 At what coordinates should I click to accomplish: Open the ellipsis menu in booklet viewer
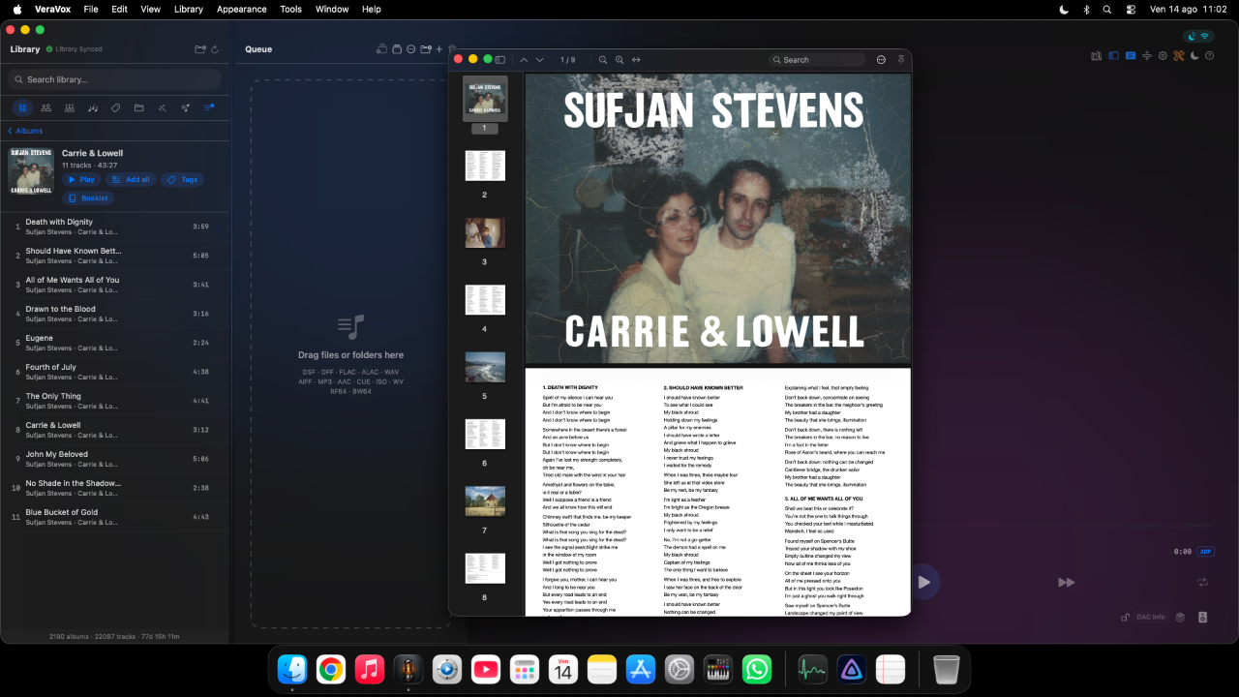tap(881, 60)
